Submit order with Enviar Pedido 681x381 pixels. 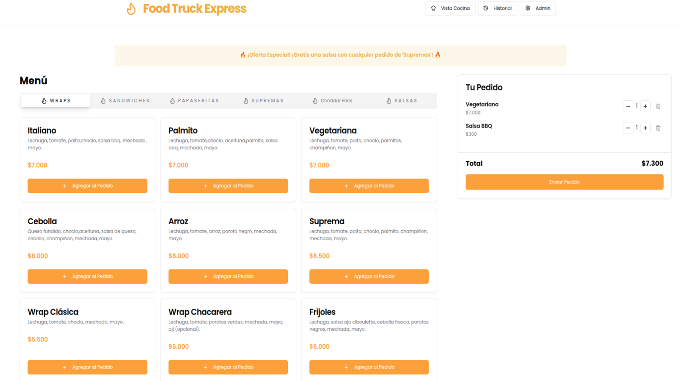tap(564, 182)
